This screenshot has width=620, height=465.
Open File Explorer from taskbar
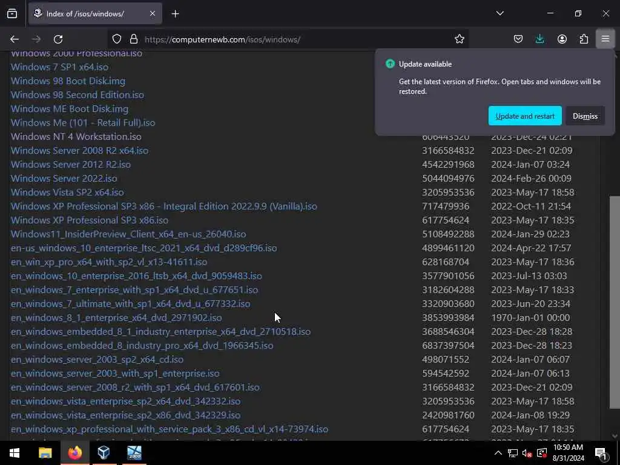point(45,453)
